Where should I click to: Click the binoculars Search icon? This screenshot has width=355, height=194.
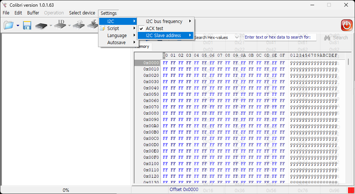(327, 38)
